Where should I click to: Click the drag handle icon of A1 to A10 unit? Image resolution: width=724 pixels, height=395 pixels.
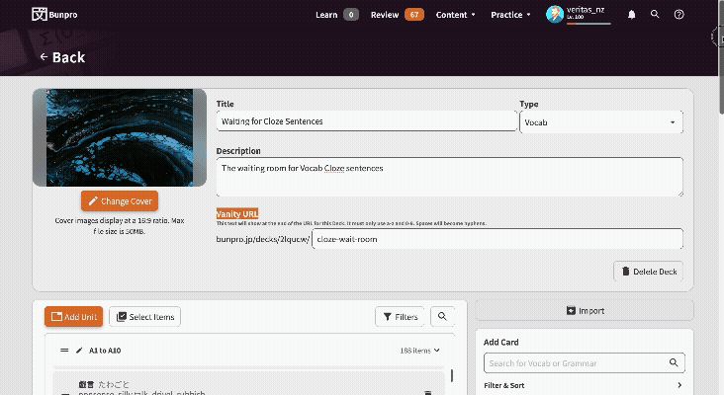tap(64, 351)
